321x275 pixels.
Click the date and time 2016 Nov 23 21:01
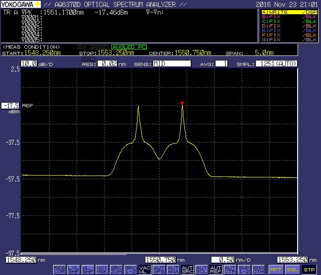click(287, 5)
